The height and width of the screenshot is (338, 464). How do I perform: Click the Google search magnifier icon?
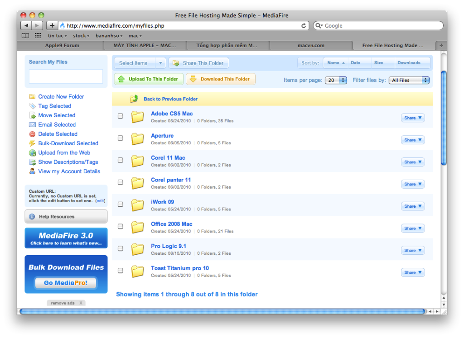(x=319, y=26)
